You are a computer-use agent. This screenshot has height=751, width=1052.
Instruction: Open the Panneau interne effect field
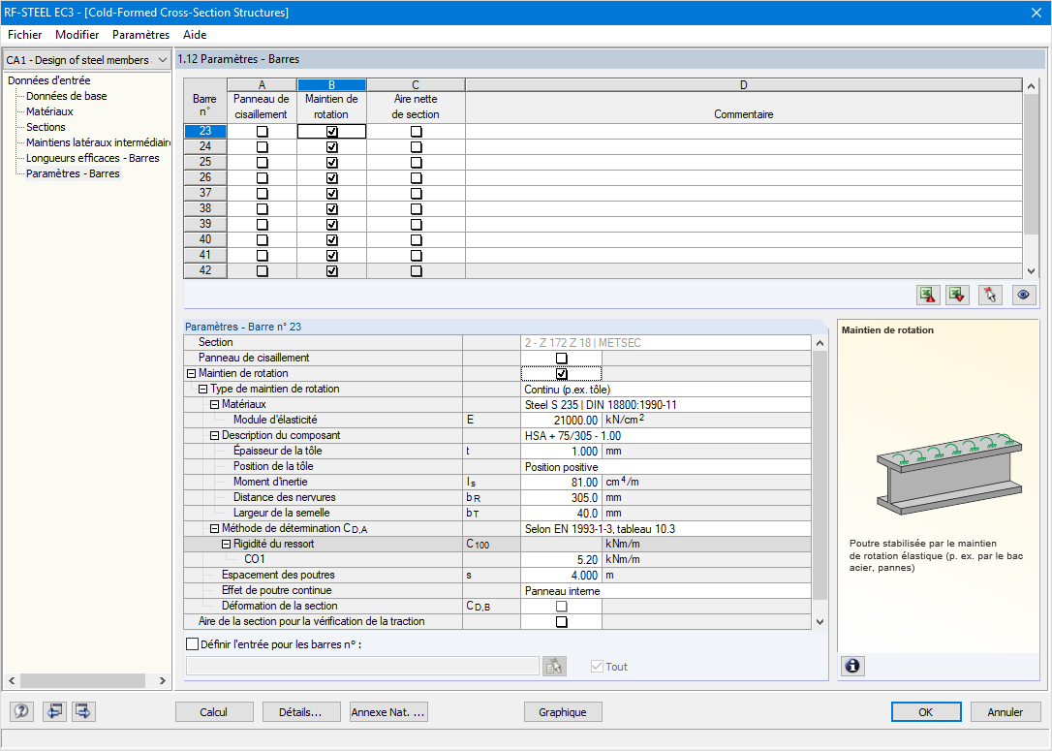[x=665, y=590]
